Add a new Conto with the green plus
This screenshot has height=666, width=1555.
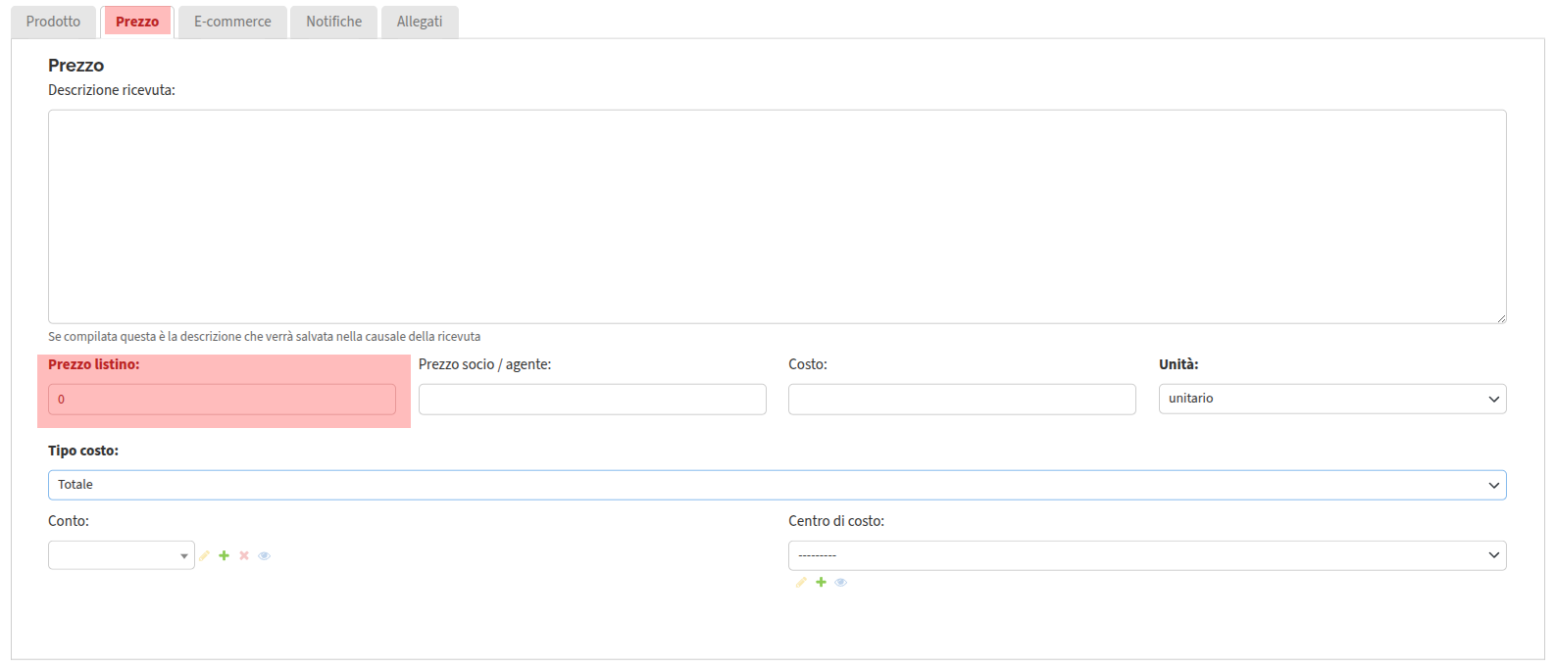click(x=225, y=555)
